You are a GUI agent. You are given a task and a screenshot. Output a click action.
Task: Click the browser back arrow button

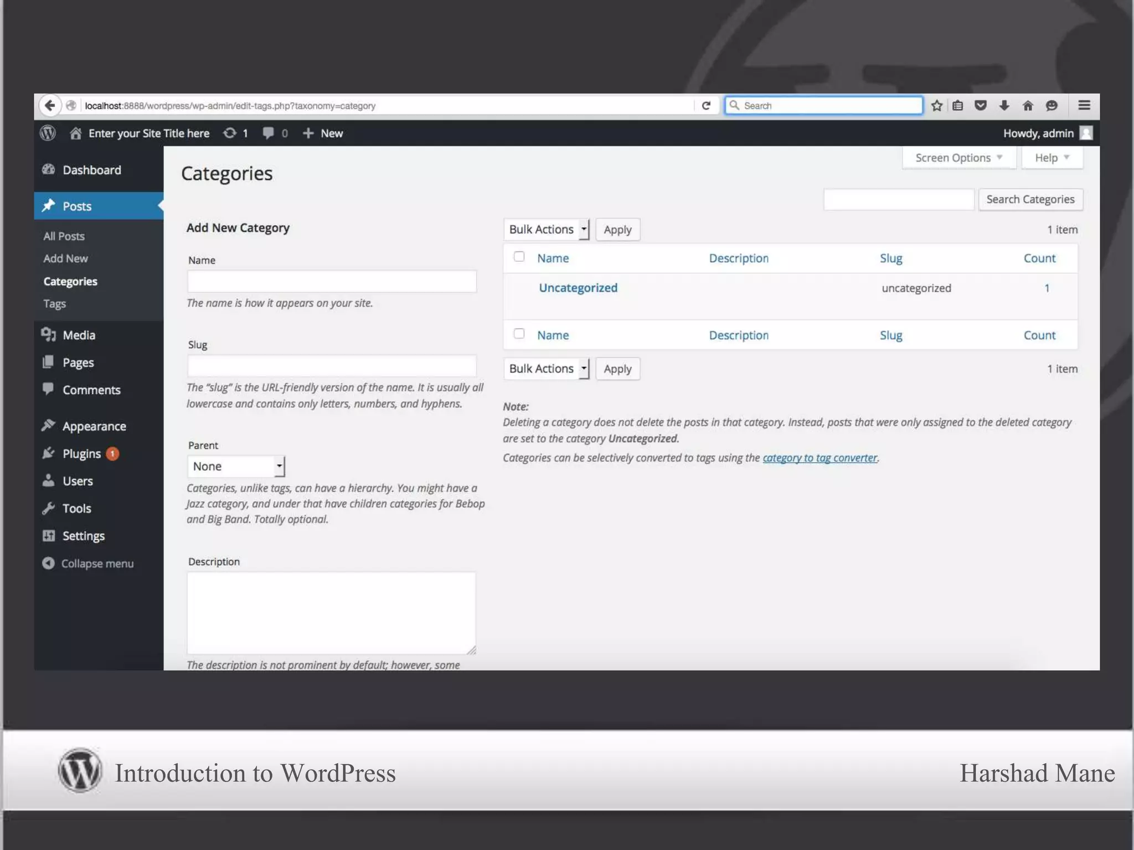(x=50, y=105)
